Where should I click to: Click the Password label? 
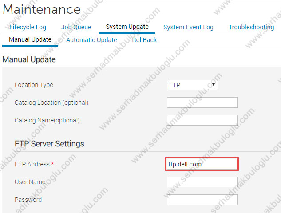(x=28, y=200)
